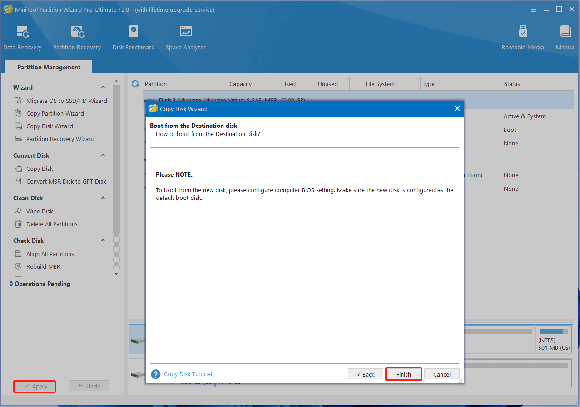Viewport: 580px width, 407px height.
Task: Click the Copy Disk icon under Convert Disk
Action: pos(18,169)
